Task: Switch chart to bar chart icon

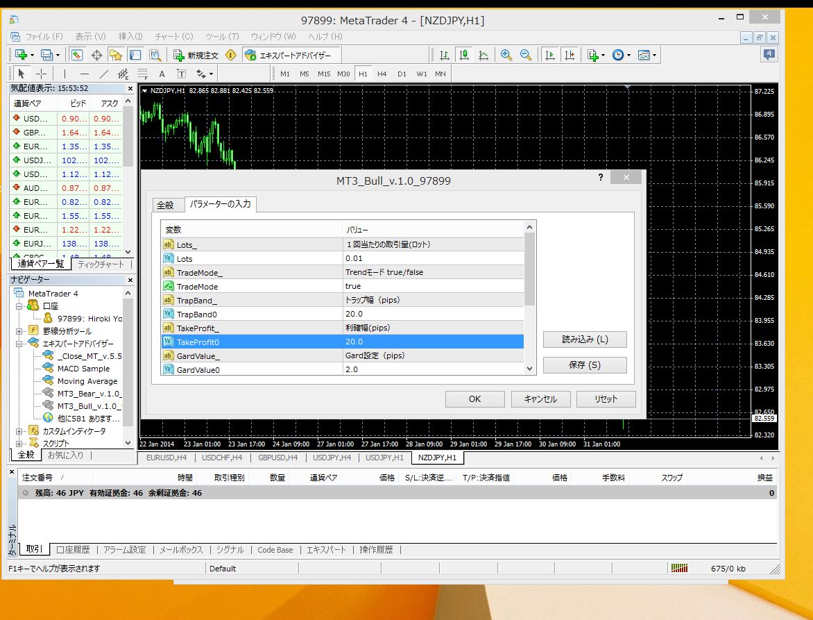Action: pyautogui.click(x=445, y=55)
